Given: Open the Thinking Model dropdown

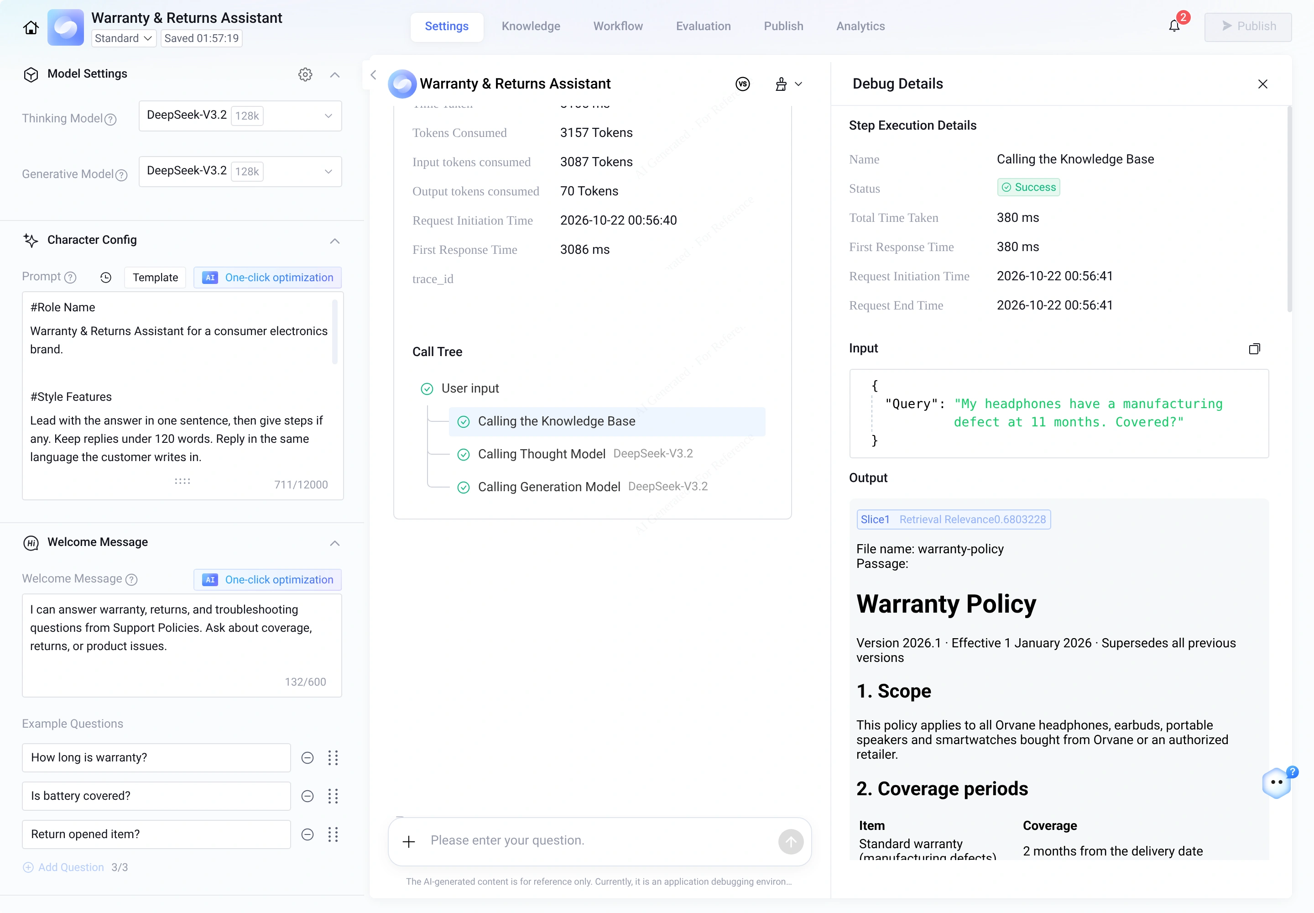Looking at the screenshot, I should pyautogui.click(x=240, y=115).
